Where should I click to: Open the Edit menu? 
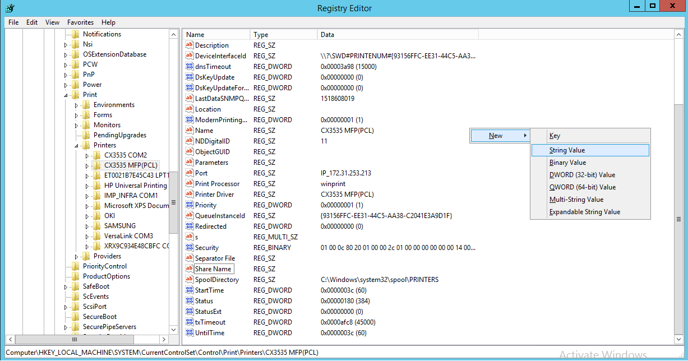[32, 22]
